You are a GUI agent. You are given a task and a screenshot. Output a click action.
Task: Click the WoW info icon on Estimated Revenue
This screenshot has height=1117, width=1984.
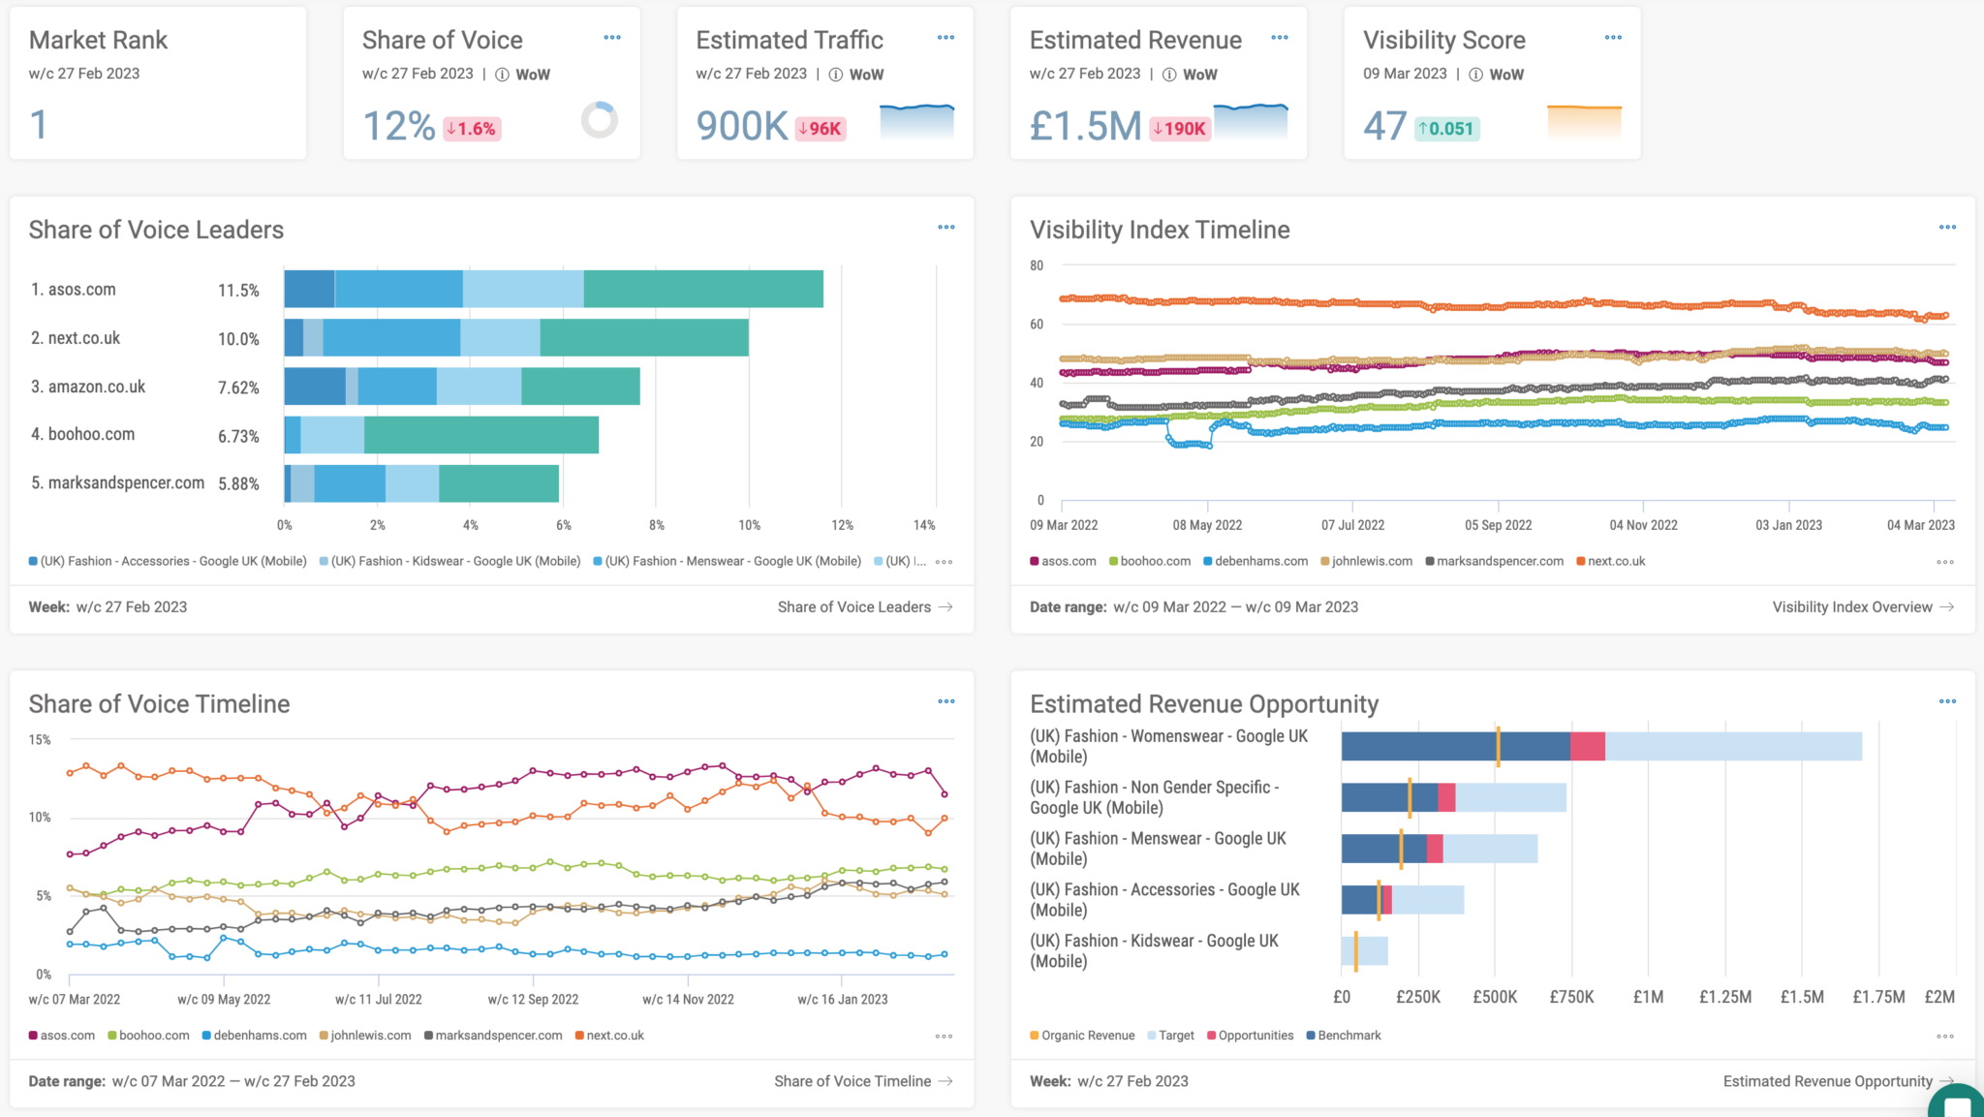coord(1171,74)
